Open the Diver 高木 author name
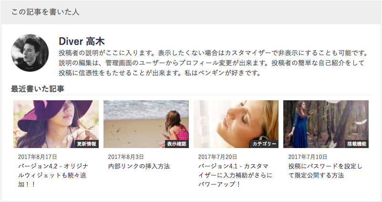382x202 pixels. point(82,42)
